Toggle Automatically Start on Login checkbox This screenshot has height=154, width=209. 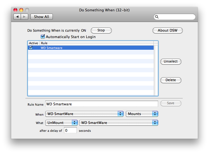pos(43,36)
